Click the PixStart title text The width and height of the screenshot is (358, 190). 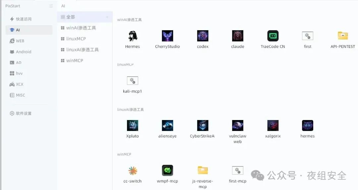click(x=13, y=6)
